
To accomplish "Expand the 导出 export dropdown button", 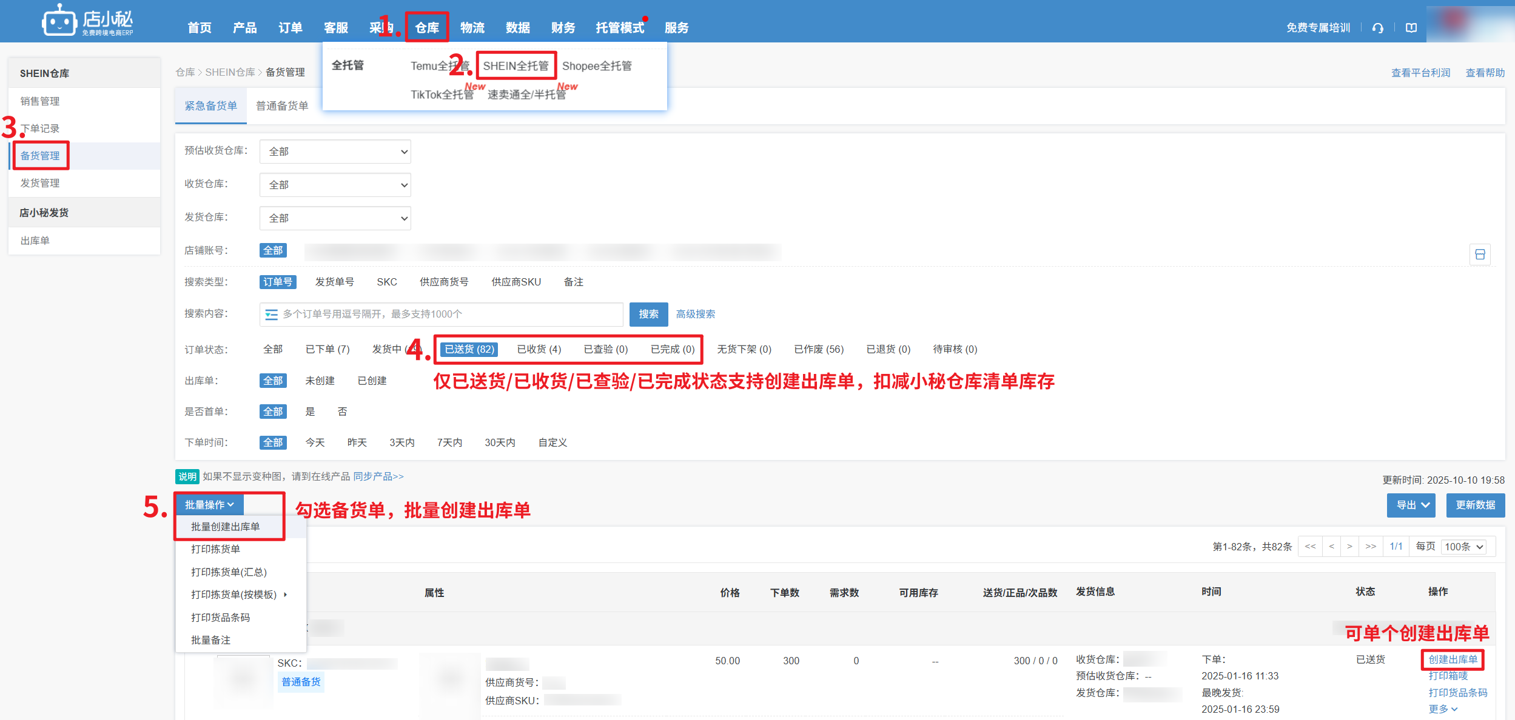I will tap(1411, 505).
